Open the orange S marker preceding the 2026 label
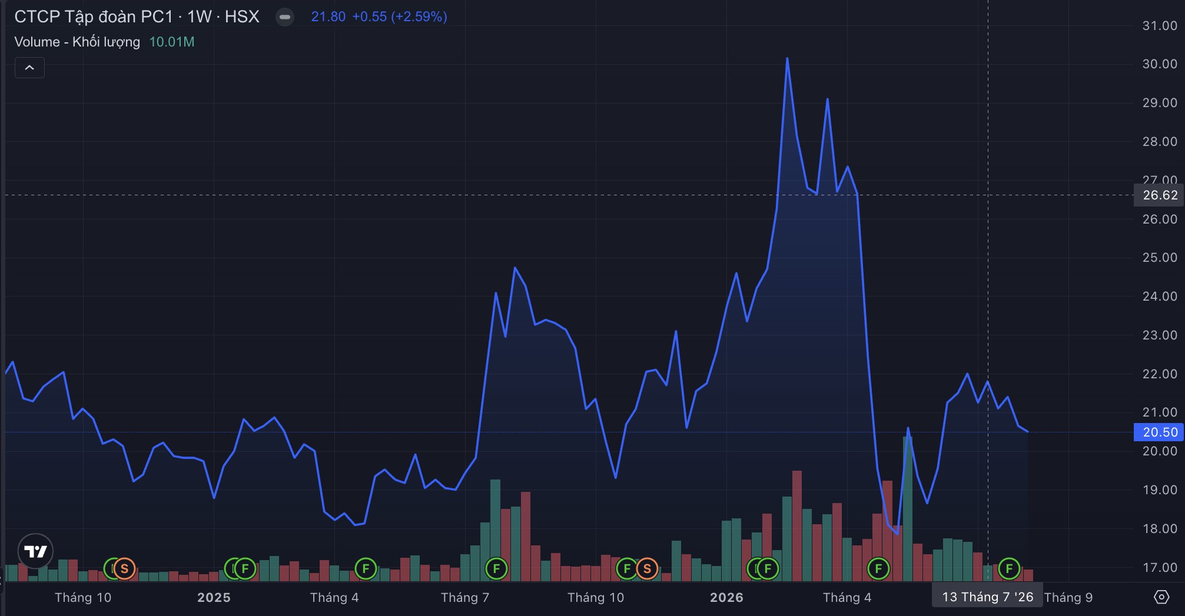This screenshot has width=1185, height=616. pos(647,569)
